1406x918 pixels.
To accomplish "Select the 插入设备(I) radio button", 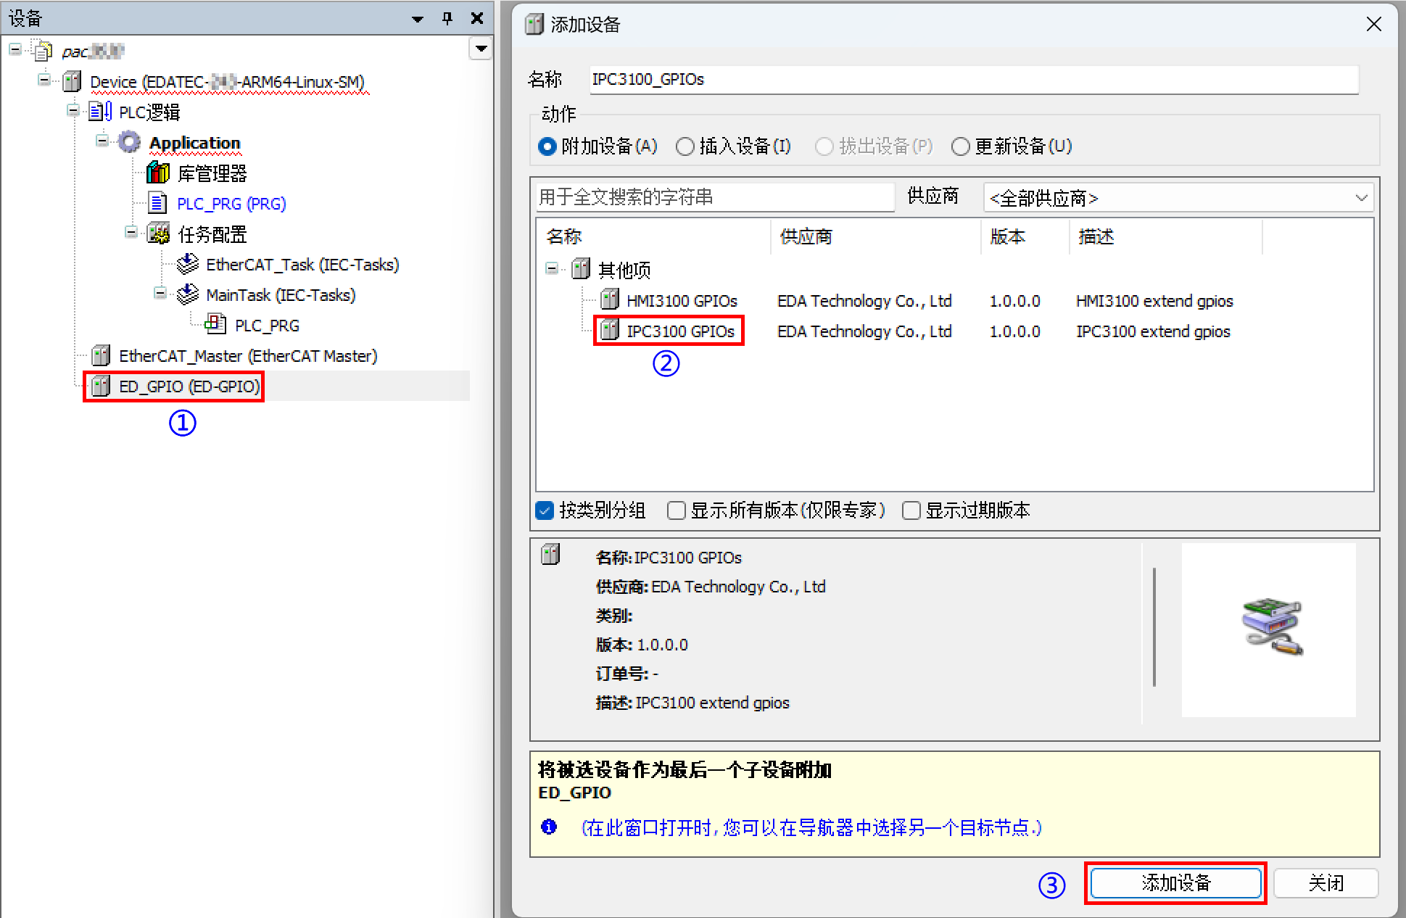I will 685,146.
